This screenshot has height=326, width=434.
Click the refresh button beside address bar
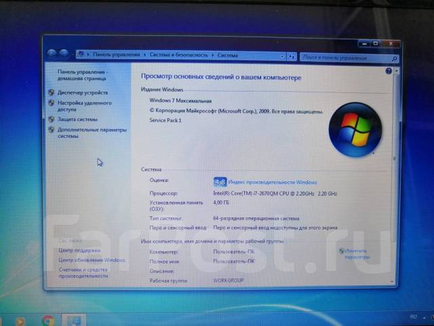pos(291,56)
